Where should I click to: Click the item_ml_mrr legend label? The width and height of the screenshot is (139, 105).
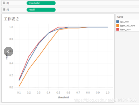pos(127,26)
